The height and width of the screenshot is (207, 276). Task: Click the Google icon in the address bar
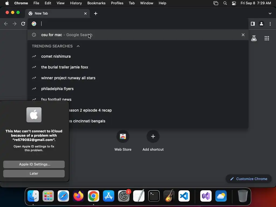tap(34, 24)
